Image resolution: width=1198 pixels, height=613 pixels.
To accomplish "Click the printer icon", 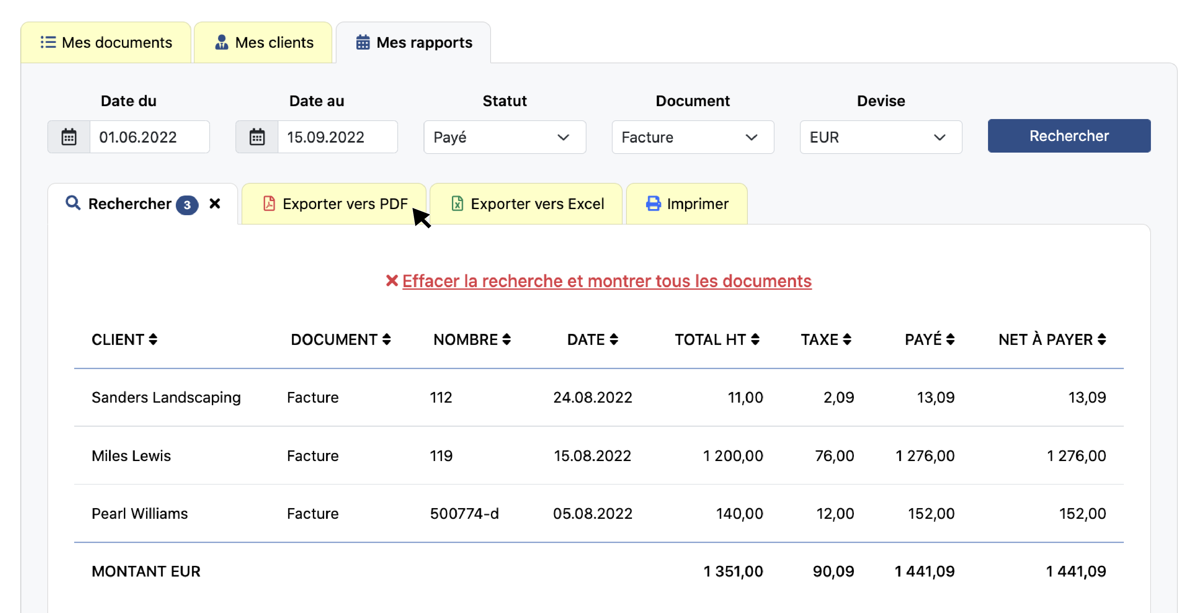I will (x=654, y=204).
